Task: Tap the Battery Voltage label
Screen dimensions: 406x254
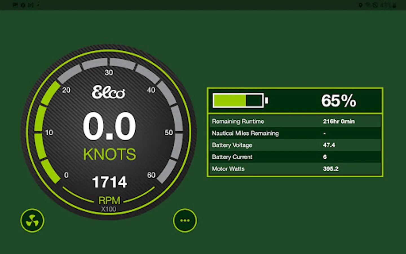Action: (232, 145)
